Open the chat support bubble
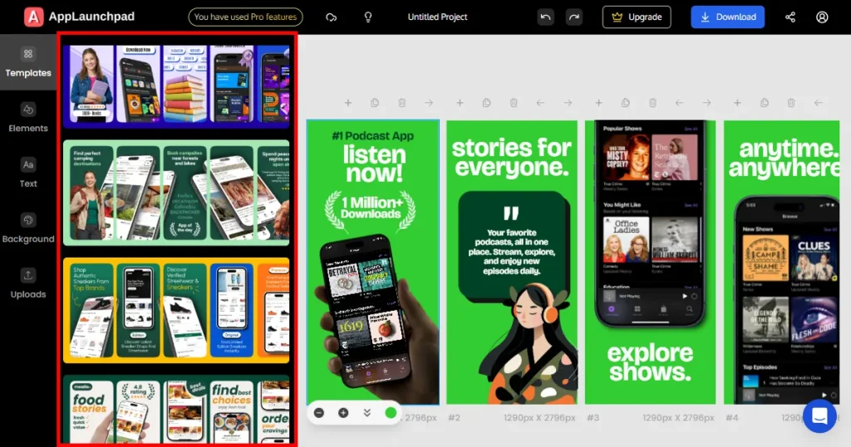 click(x=819, y=416)
